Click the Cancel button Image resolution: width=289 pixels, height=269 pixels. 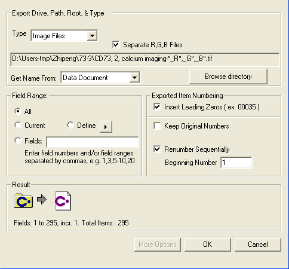point(258,244)
